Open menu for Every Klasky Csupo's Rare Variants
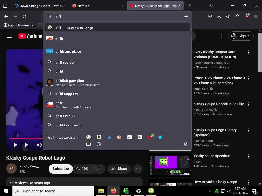Image resolution: width=262 pixels, height=196 pixels. [248, 52]
